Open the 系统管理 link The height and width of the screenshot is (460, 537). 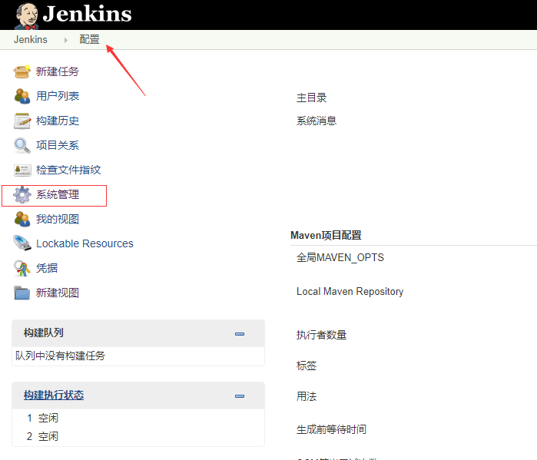coord(58,195)
